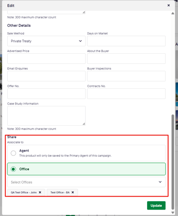Focus the Email Enquiries field
The height and width of the screenshot is (216, 178).
[47, 76]
